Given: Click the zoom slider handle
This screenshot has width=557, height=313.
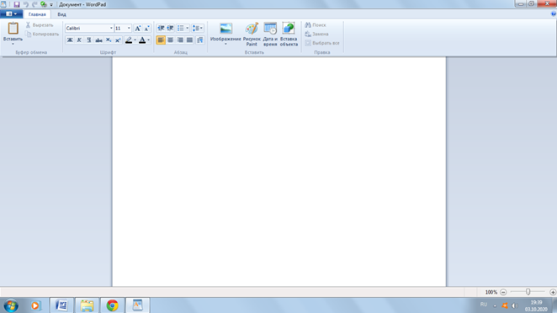Looking at the screenshot, I should click(x=528, y=292).
